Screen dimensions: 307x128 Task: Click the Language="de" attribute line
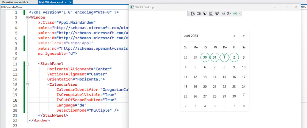[71, 105]
